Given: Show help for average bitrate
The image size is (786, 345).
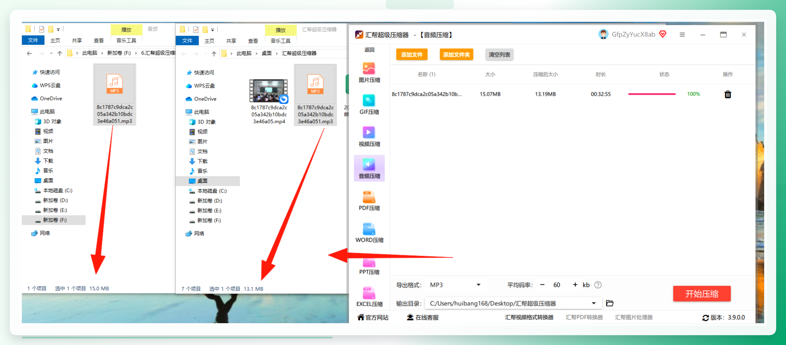Looking at the screenshot, I should (x=598, y=285).
